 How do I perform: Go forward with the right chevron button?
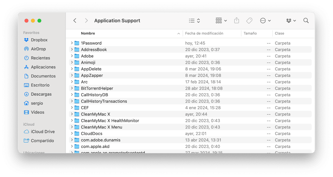click(86, 21)
